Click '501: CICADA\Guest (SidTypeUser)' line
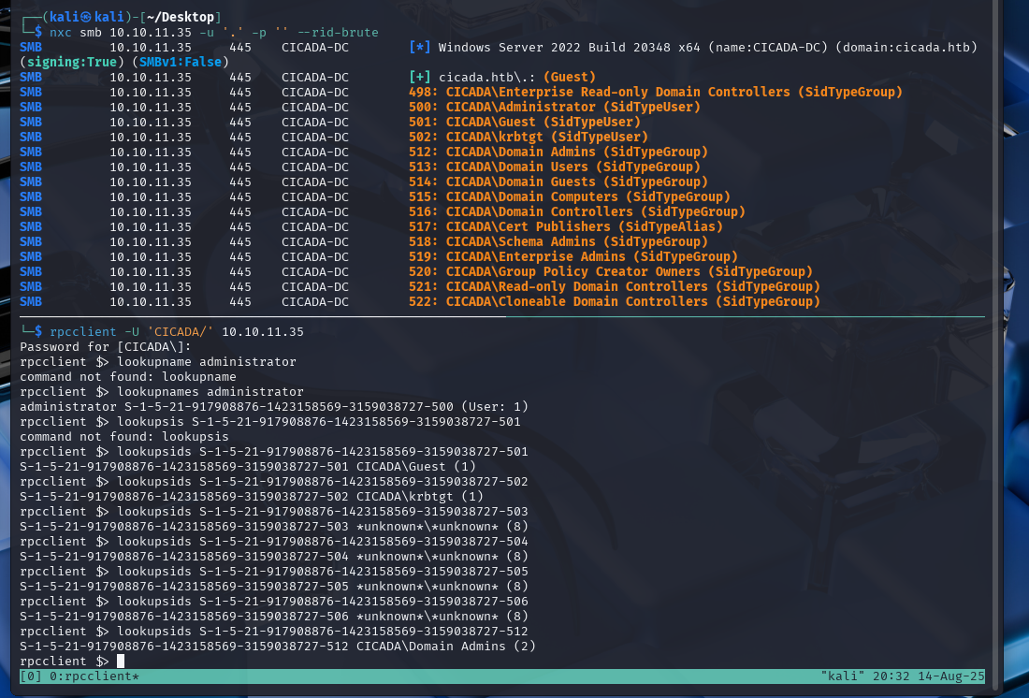The width and height of the screenshot is (1029, 698). pos(525,123)
